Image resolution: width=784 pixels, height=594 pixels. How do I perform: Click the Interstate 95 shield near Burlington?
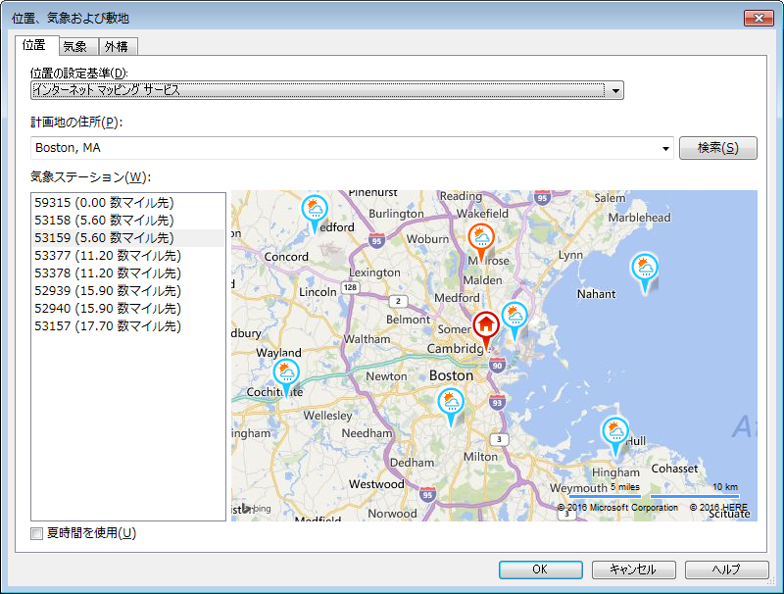(377, 240)
